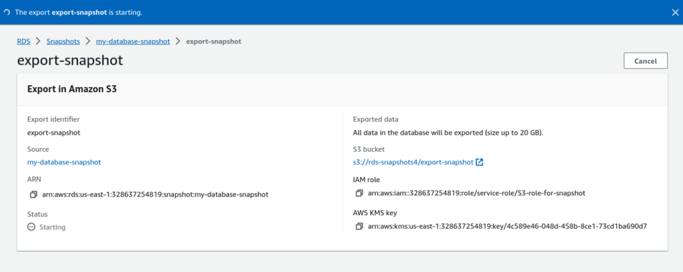Screen dimensions: 683x272
Task: Open the Source my-database-snapshot link
Action: pyautogui.click(x=63, y=162)
